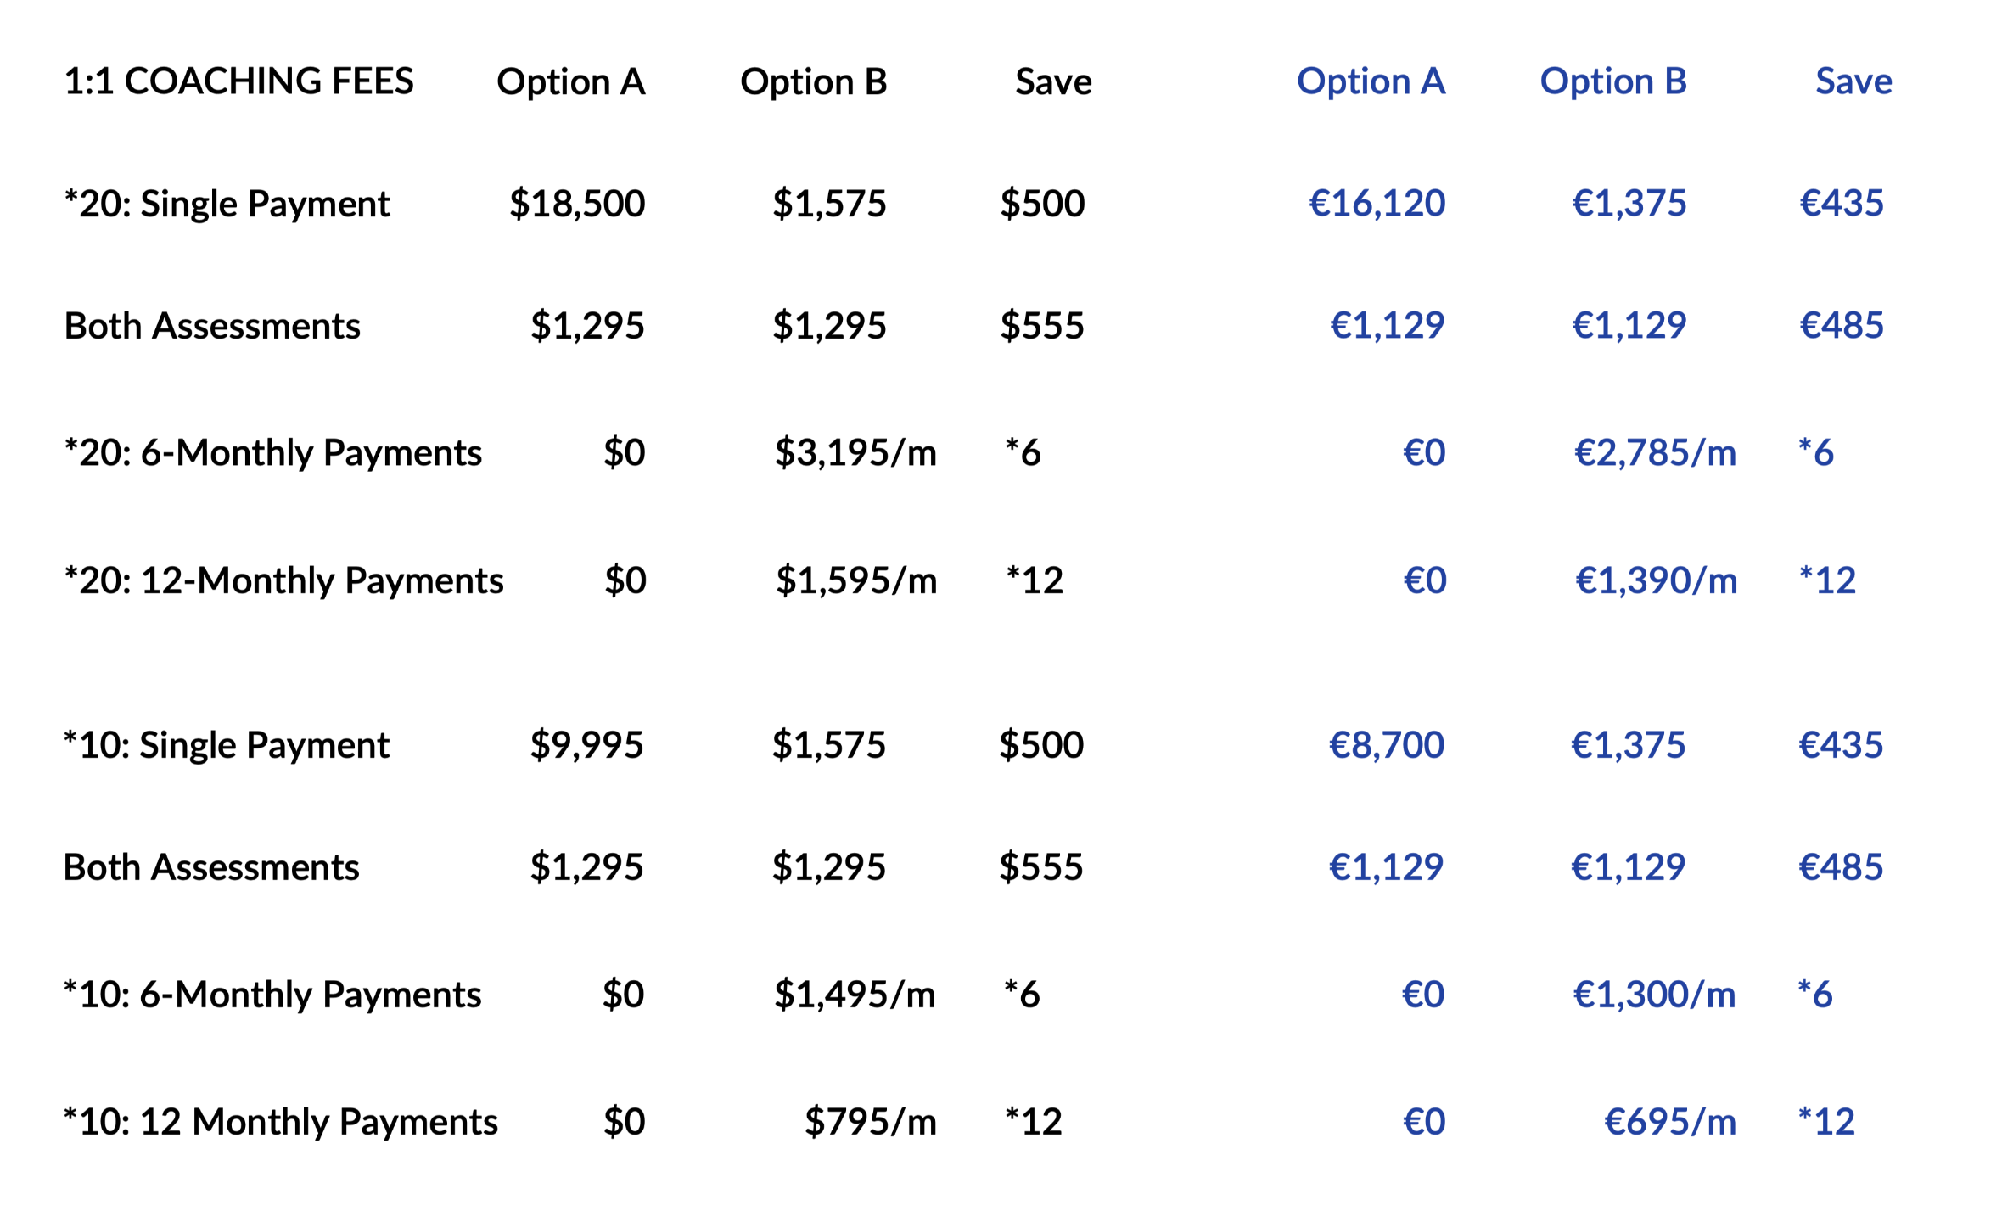Click the €1,300/m monthly euro price

[1654, 995]
